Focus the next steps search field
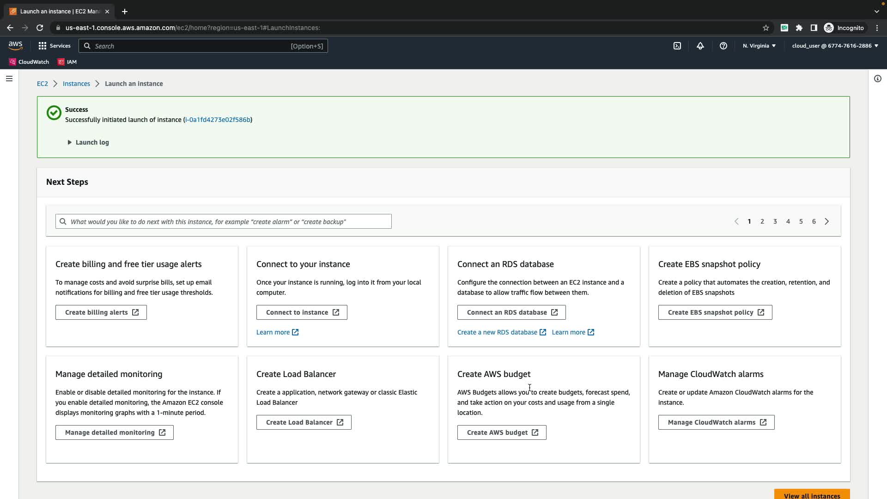Viewport: 887px width, 499px height. (x=224, y=221)
